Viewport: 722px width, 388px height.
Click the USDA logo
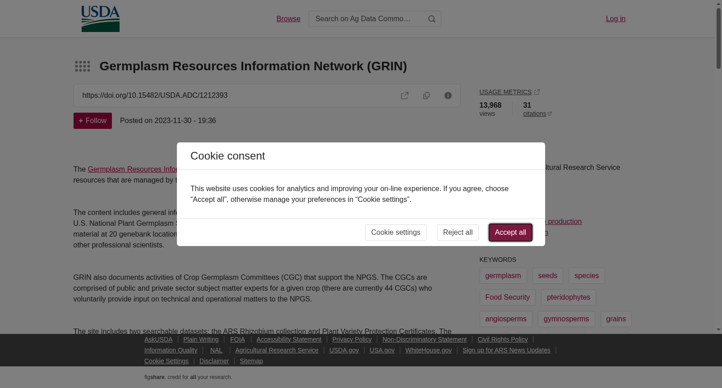[x=100, y=19]
